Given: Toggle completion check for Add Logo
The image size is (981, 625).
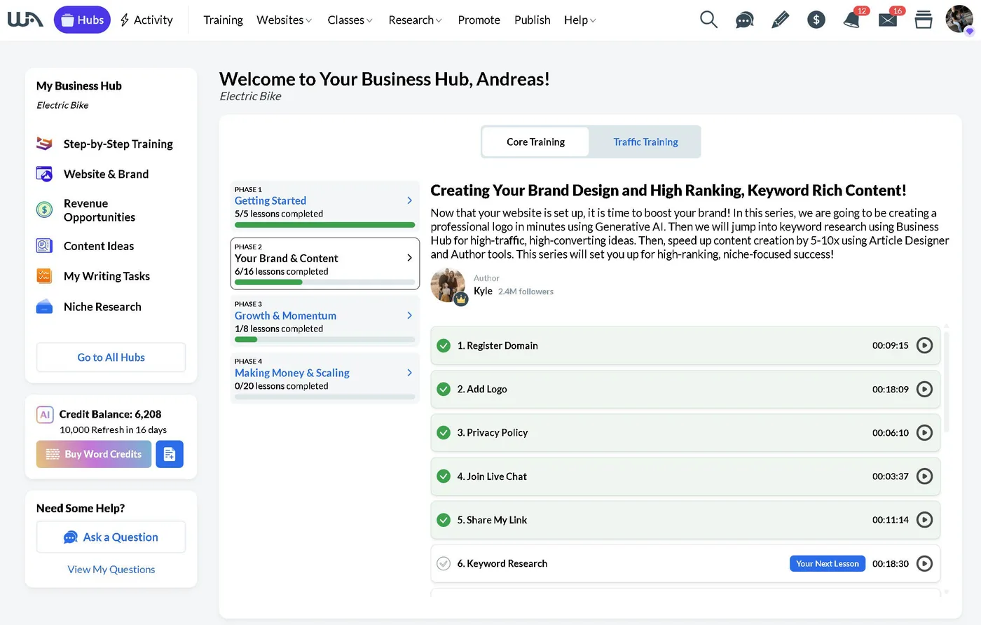Looking at the screenshot, I should (444, 389).
